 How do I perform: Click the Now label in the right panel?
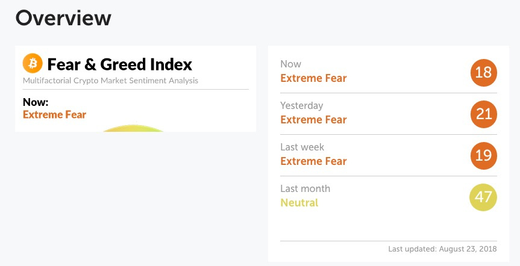tap(291, 64)
